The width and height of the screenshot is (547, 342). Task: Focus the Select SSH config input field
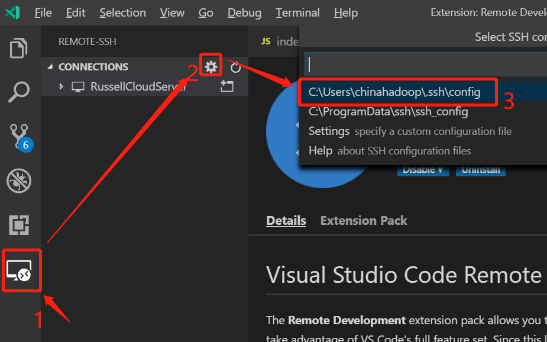(426, 64)
